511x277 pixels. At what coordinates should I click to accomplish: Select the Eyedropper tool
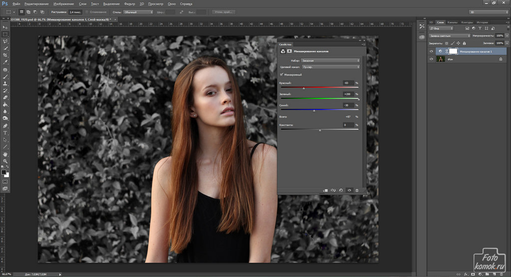pos(5,62)
